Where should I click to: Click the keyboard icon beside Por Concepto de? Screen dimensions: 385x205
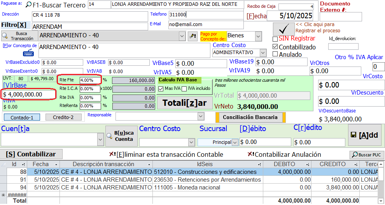pyautogui.click(x=28, y=53)
